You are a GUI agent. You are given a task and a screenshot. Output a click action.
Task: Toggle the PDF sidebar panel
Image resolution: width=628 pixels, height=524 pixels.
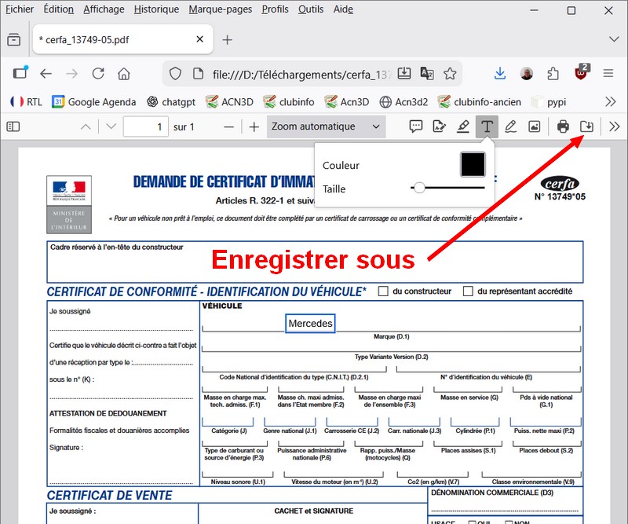click(x=13, y=126)
